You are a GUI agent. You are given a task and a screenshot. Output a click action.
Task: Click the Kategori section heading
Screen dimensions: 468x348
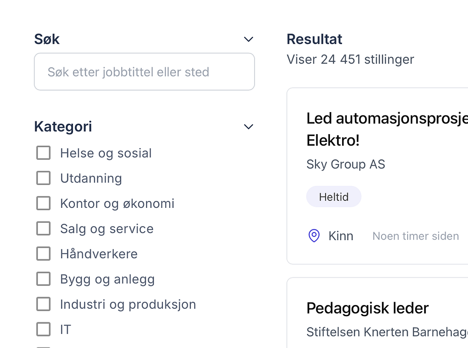pos(63,127)
